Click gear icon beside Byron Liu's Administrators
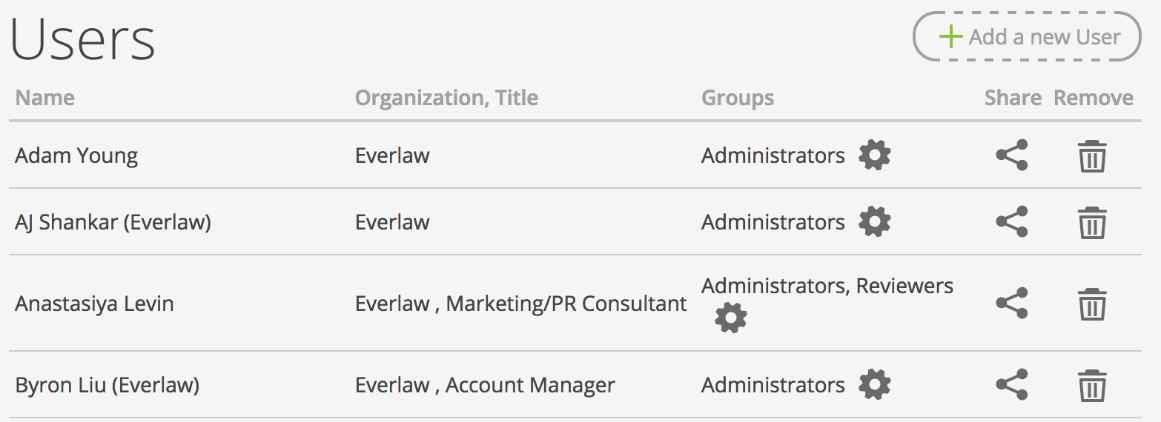This screenshot has width=1161, height=422. [x=875, y=385]
